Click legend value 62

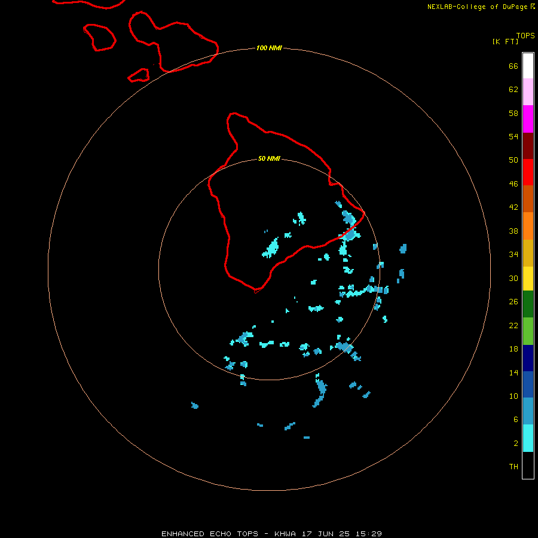point(513,89)
